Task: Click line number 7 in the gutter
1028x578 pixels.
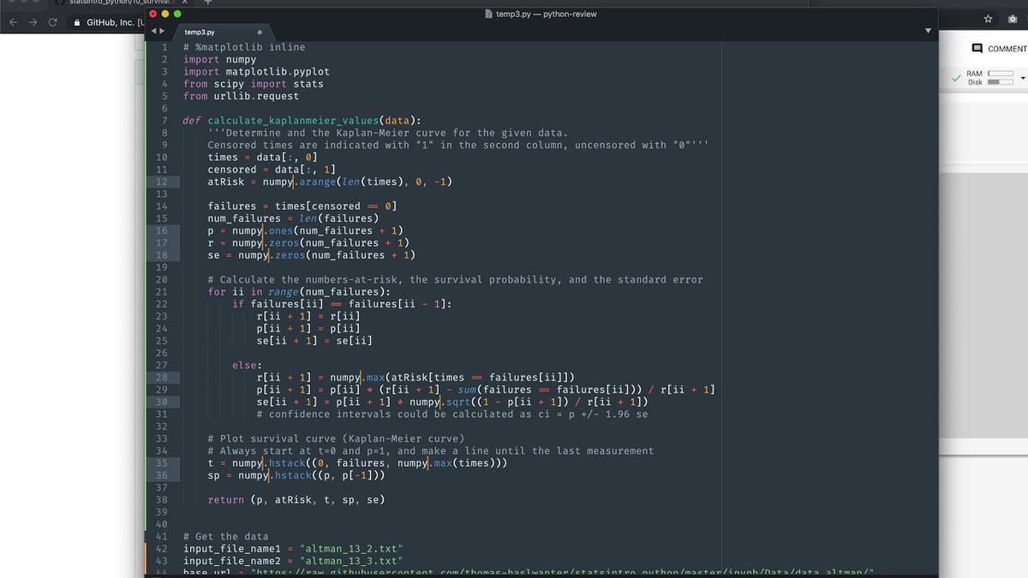Action: (x=164, y=121)
